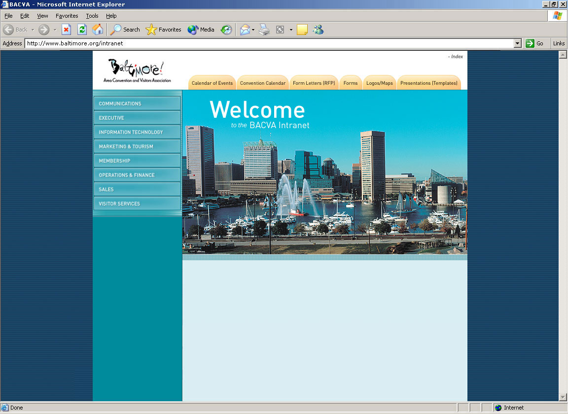Open the Search pane
Image resolution: width=568 pixels, height=414 pixels.
[x=125, y=30]
